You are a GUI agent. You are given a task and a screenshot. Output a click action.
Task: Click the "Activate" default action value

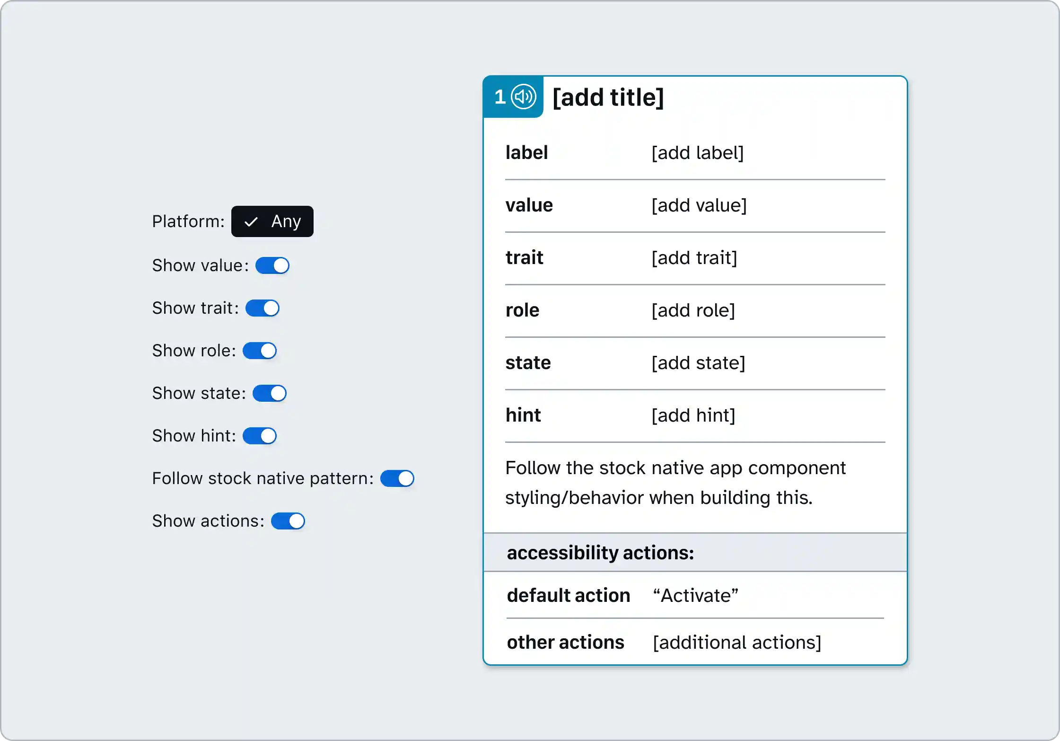pos(695,595)
